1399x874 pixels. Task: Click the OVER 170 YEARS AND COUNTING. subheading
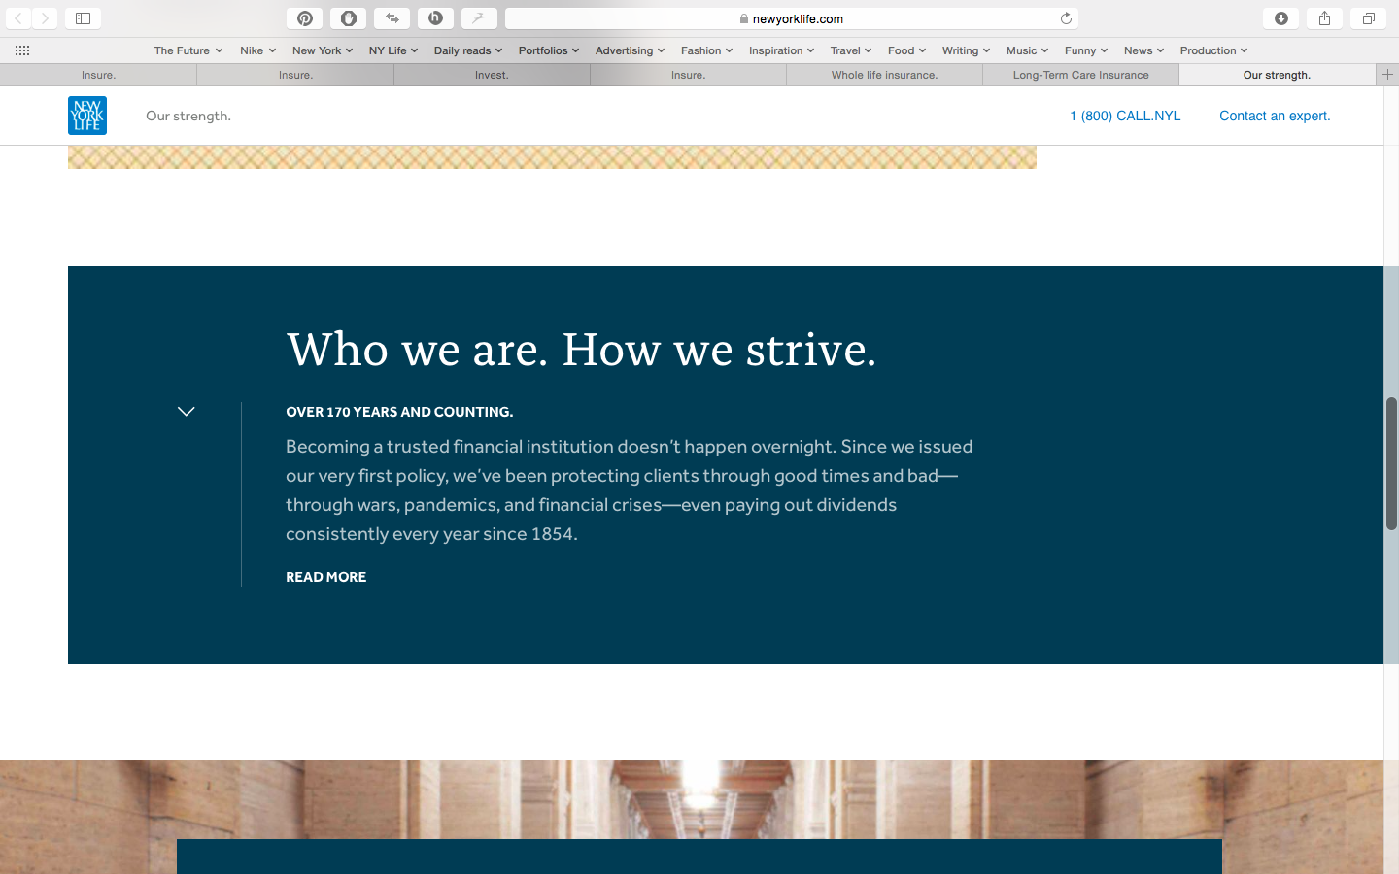399,412
